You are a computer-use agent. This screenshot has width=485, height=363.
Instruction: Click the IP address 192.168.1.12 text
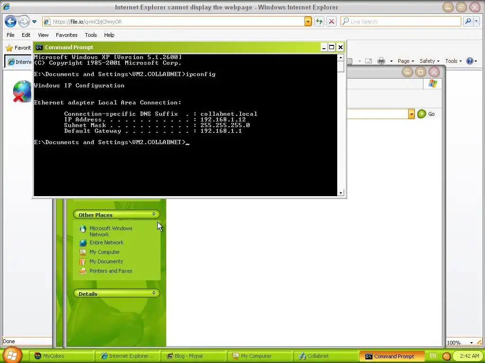223,120
